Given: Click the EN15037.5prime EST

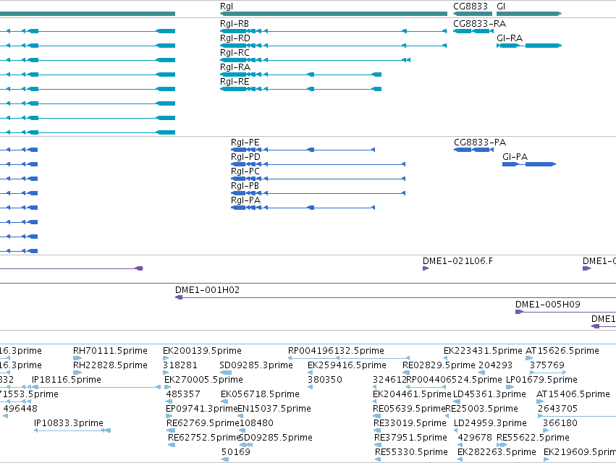Looking at the screenshot, I should pyautogui.click(x=240, y=416).
